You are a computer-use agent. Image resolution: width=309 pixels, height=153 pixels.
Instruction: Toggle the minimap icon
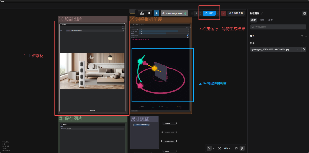pyautogui.click(x=236, y=148)
